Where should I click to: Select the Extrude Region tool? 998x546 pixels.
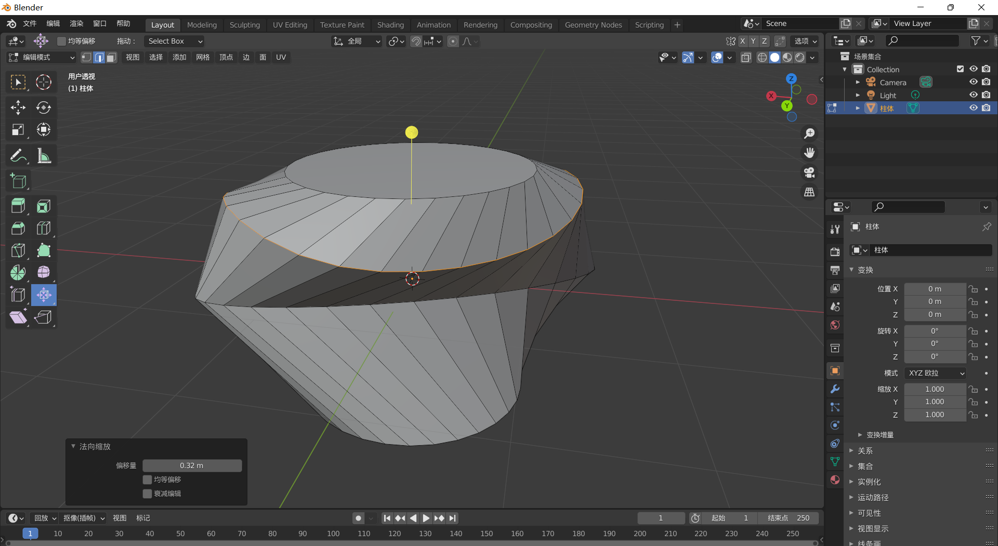point(18,206)
